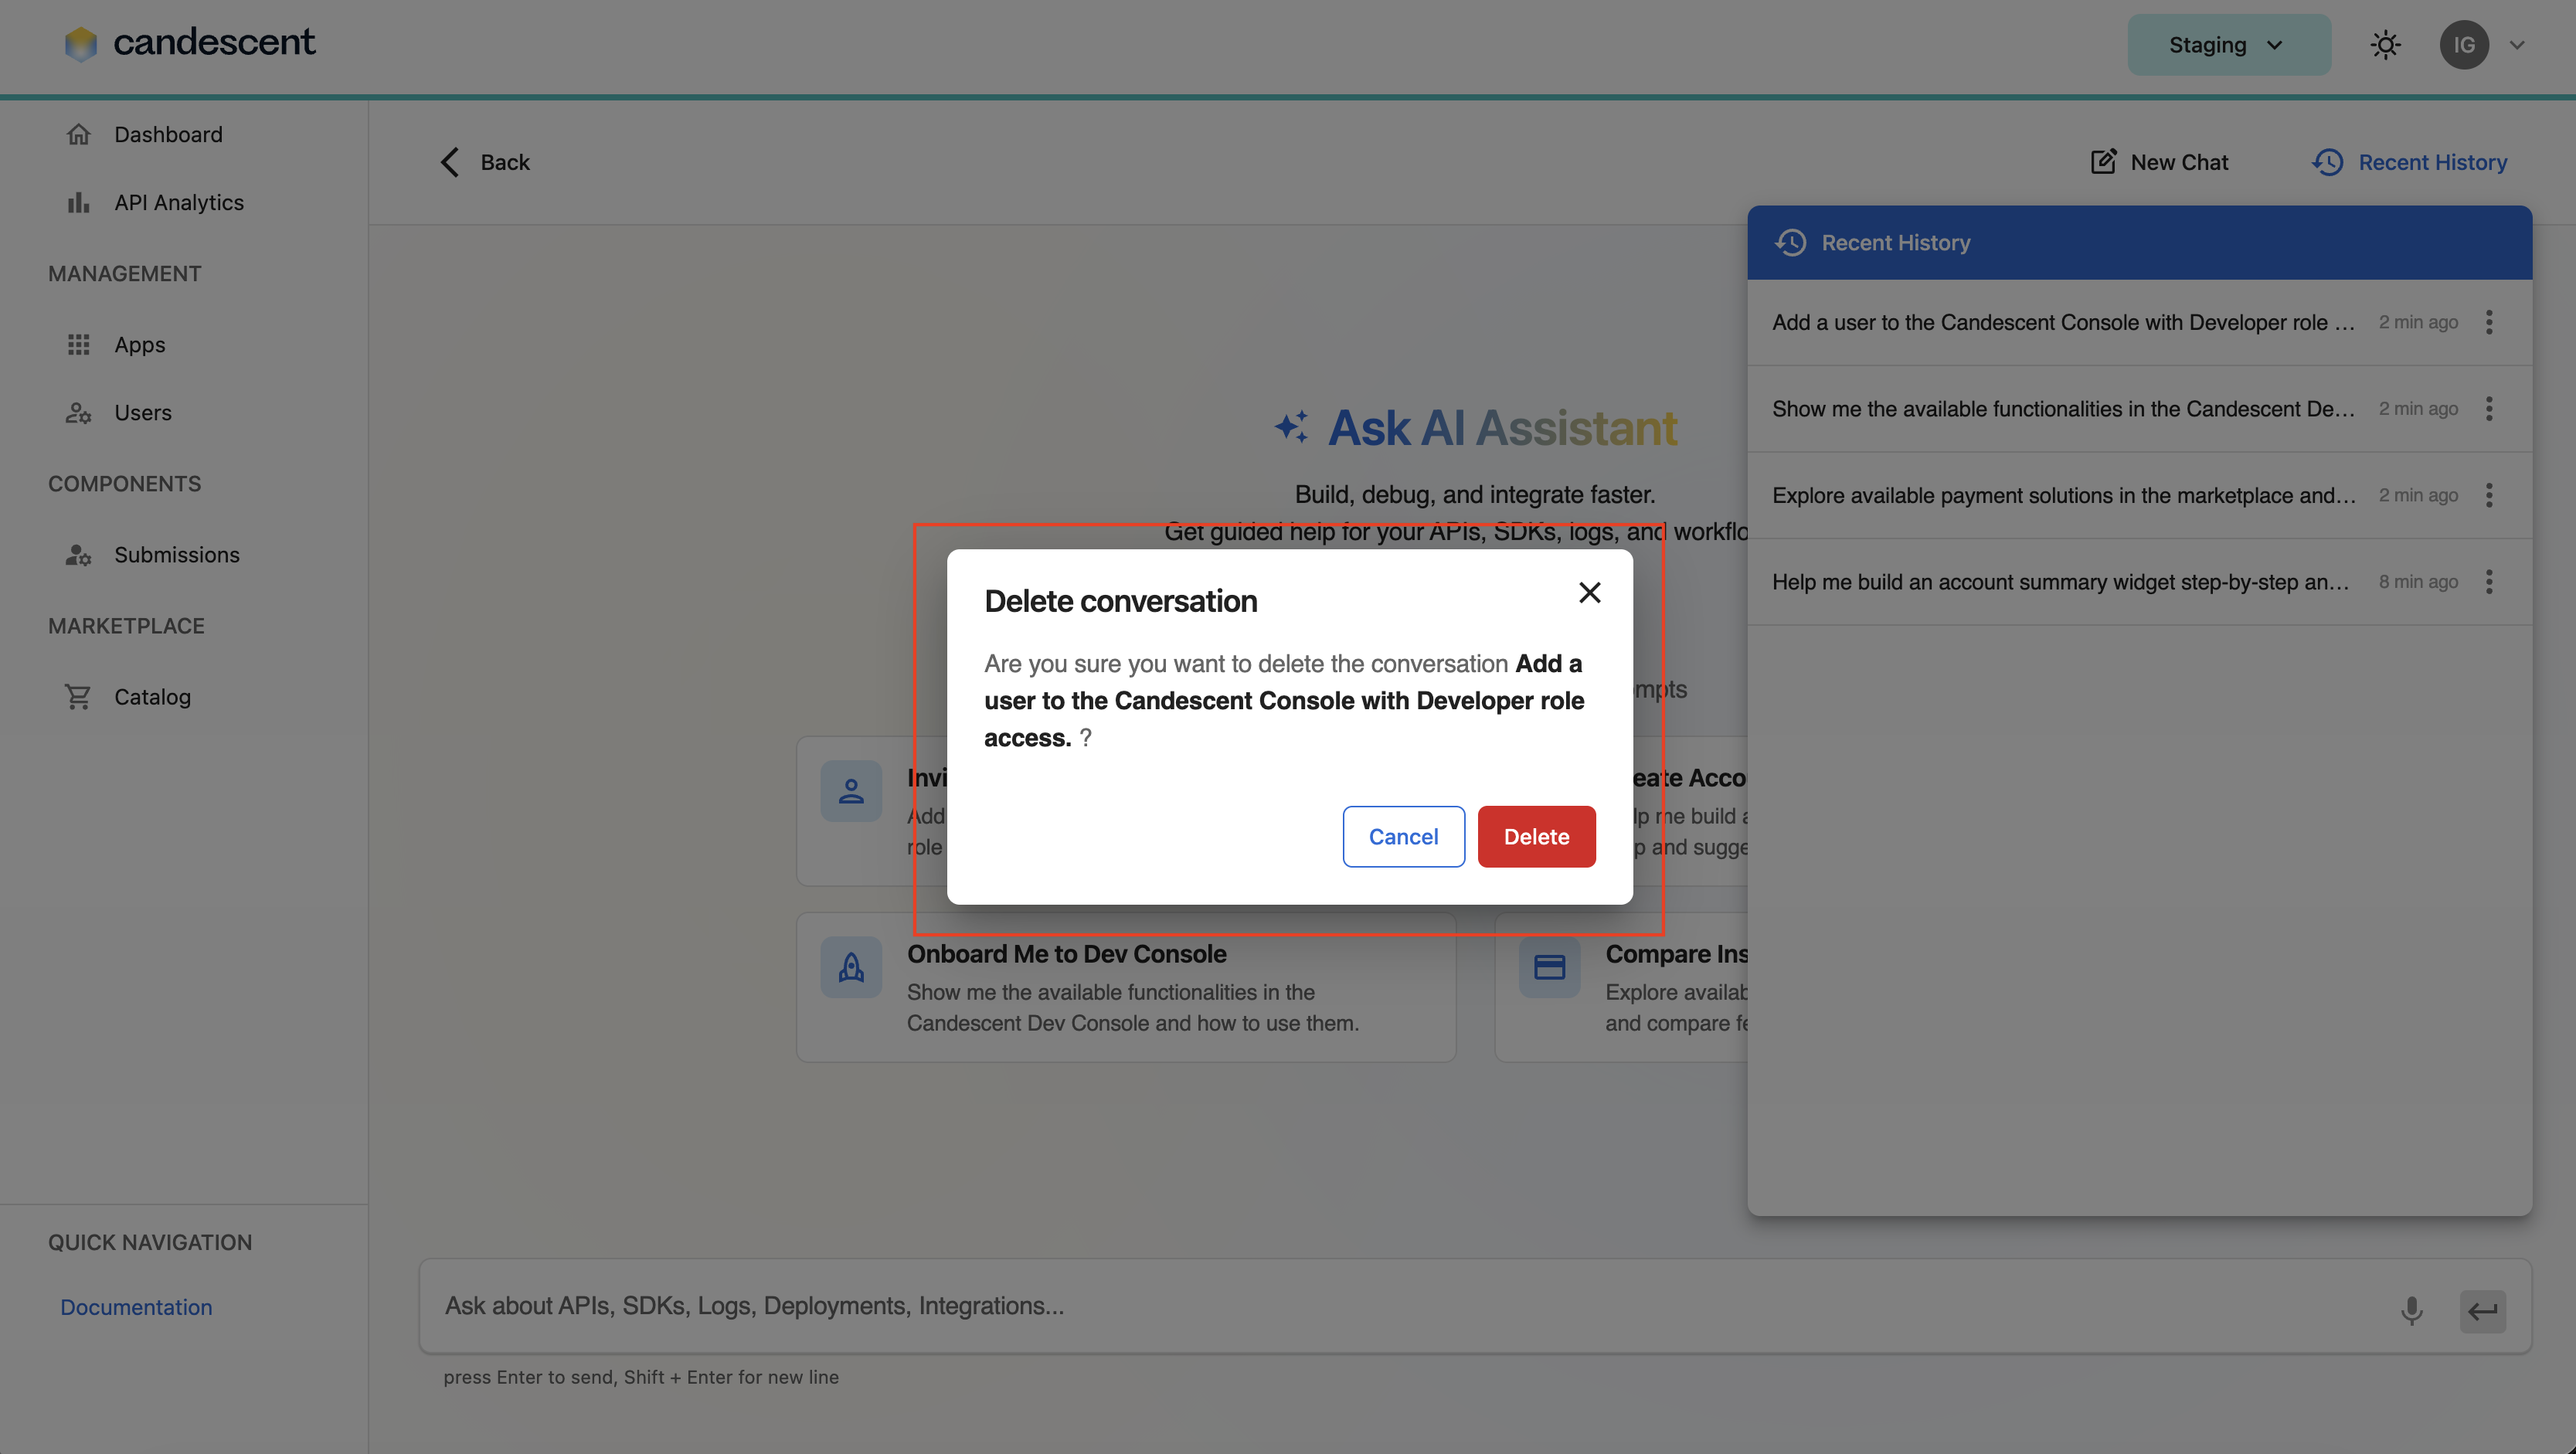Screen dimensions: 2576x1454
Task: Click the Recent History clock icon in the toolbar
Action: click(2327, 162)
